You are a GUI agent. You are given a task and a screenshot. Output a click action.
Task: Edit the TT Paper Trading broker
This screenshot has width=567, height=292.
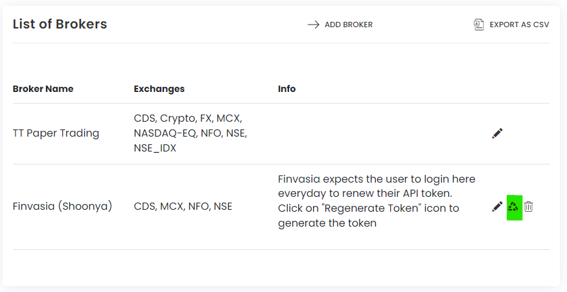497,133
